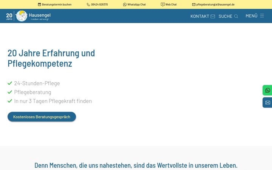Click the text 24-Stunden-Pflege

[x=37, y=83]
